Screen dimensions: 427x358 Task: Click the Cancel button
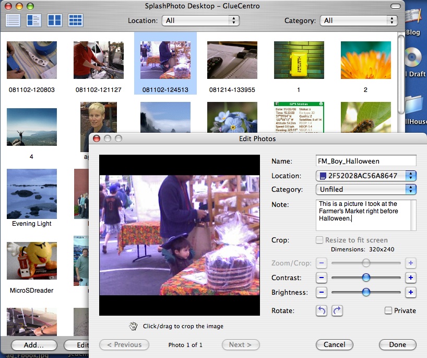coord(334,344)
